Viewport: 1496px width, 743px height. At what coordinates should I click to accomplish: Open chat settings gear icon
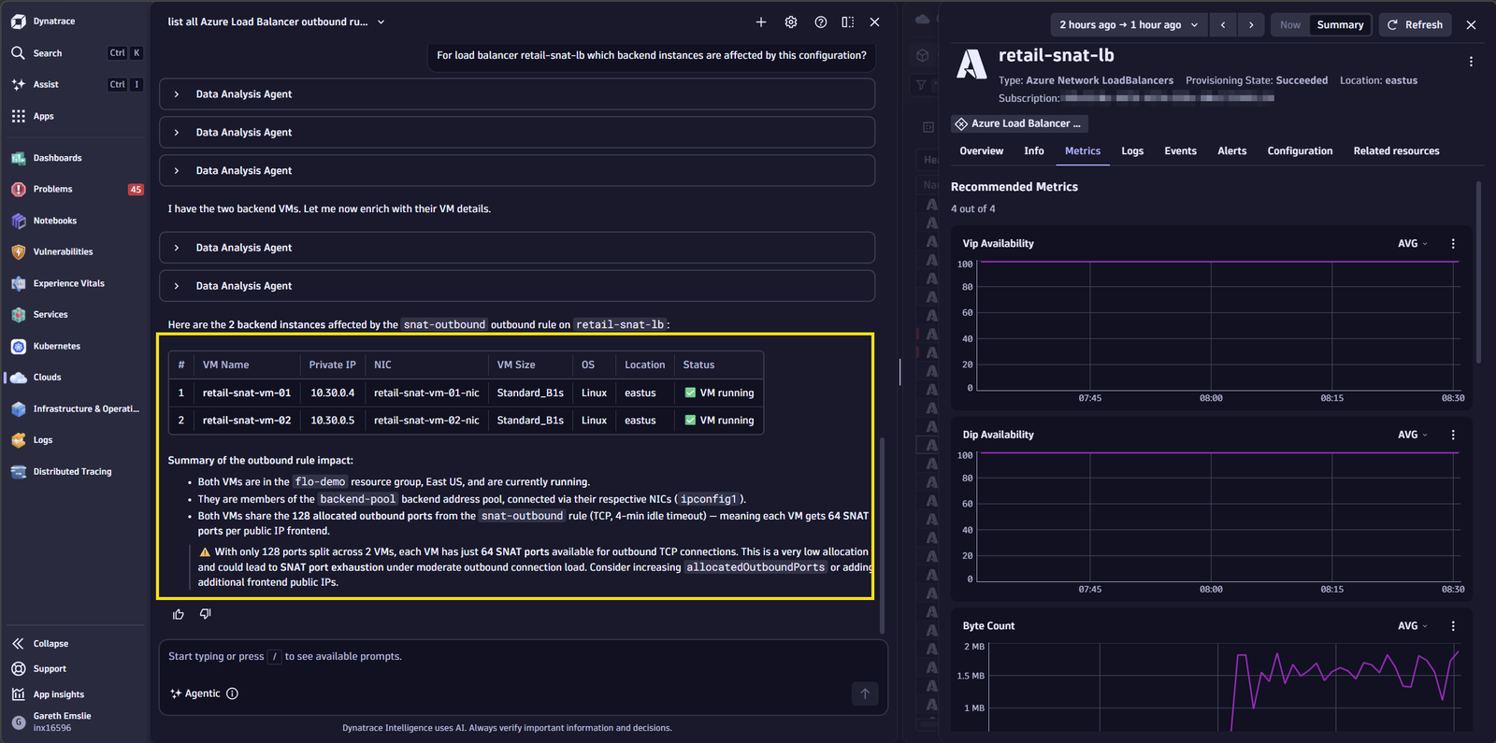[x=791, y=22]
